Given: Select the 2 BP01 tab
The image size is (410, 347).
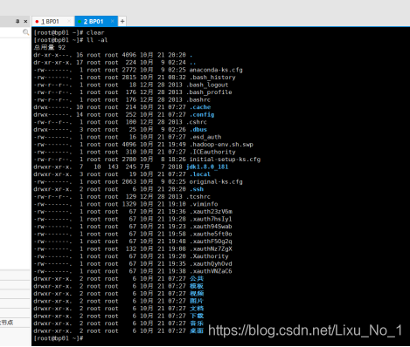Looking at the screenshot, I should (96, 21).
